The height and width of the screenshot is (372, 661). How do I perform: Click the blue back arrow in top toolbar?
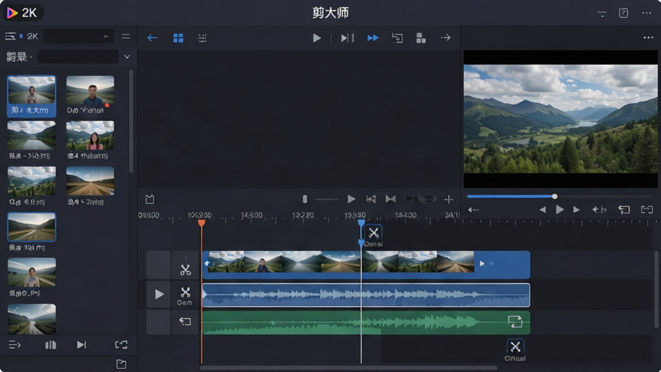[152, 38]
